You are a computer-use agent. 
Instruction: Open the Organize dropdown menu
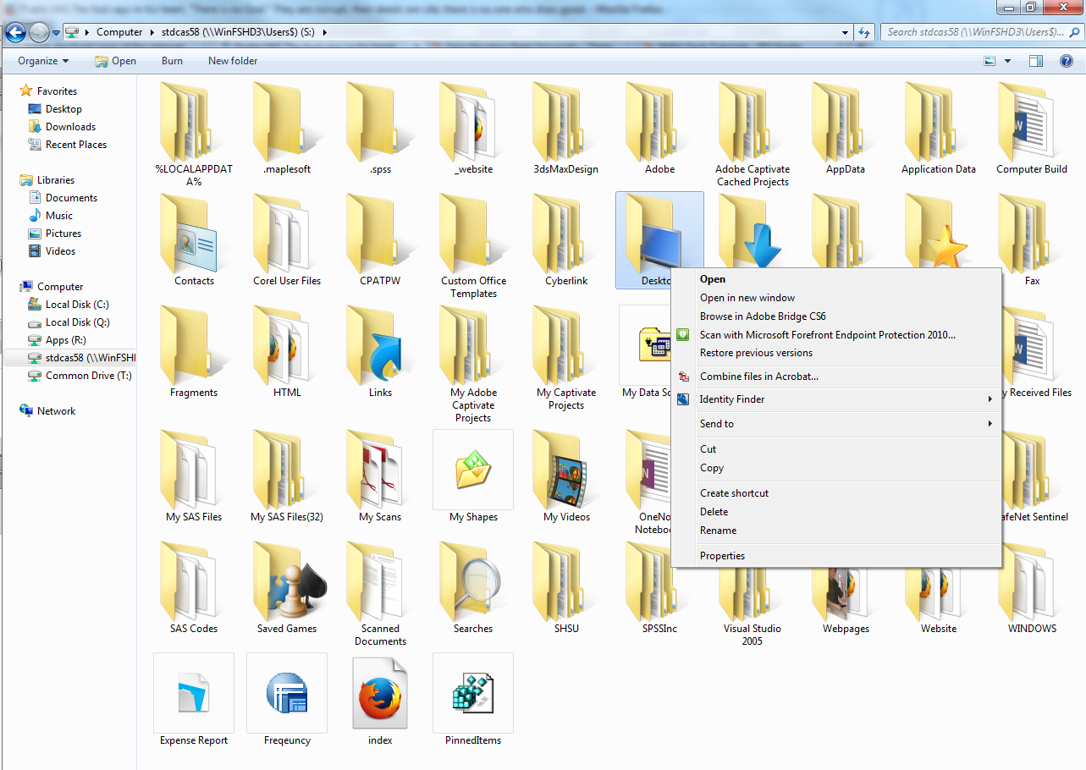42,60
